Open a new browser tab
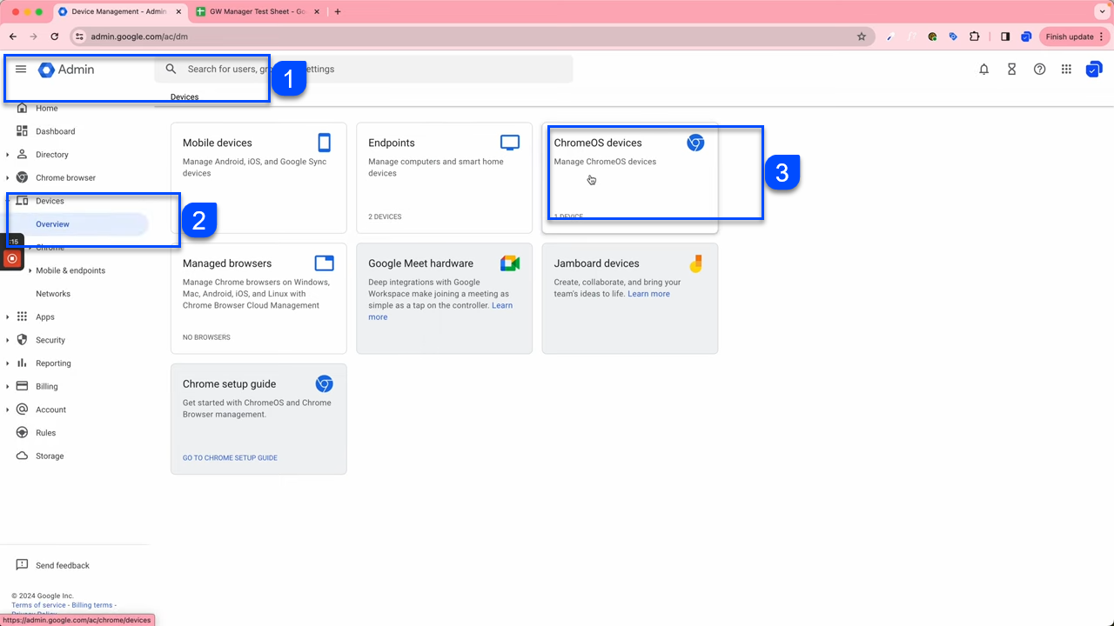Image resolution: width=1114 pixels, height=626 pixels. [x=338, y=12]
